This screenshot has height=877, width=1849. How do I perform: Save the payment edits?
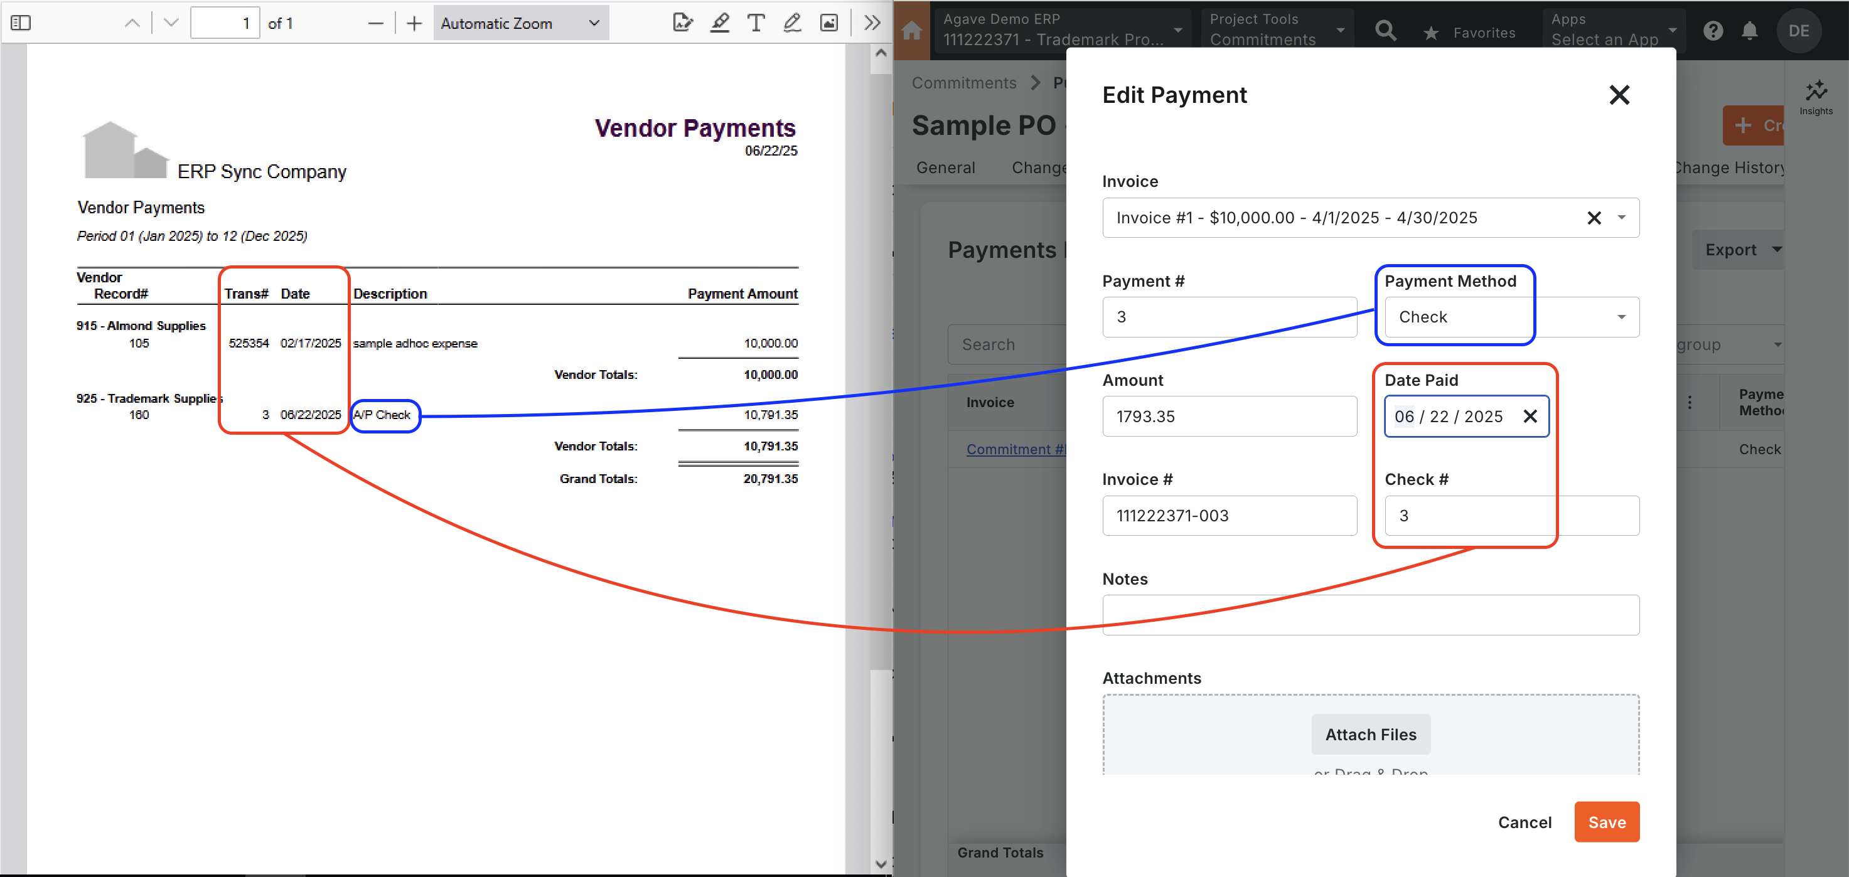(x=1606, y=822)
